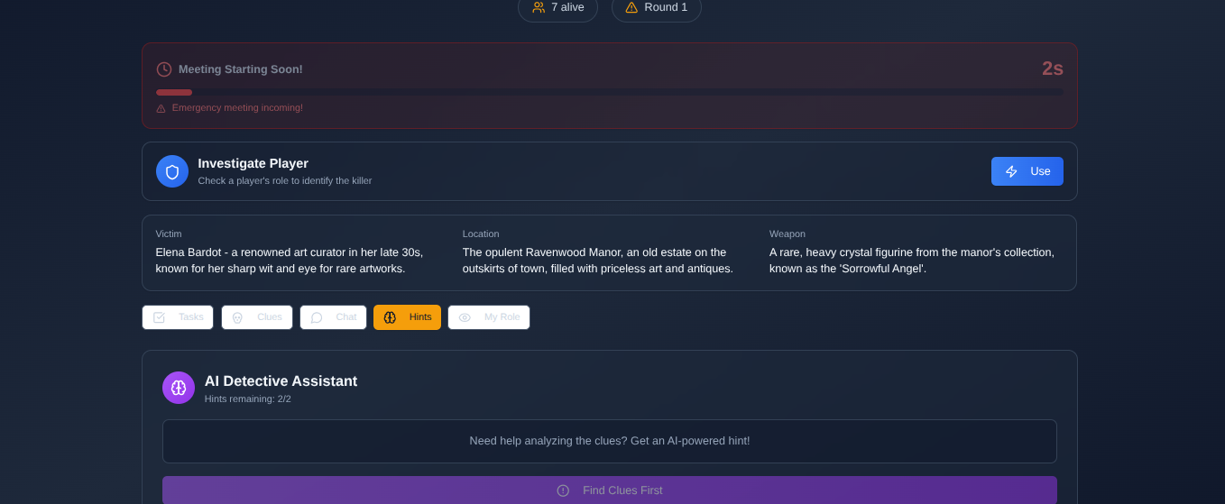Click the speech bubble icon on Chat tab

coord(317,317)
